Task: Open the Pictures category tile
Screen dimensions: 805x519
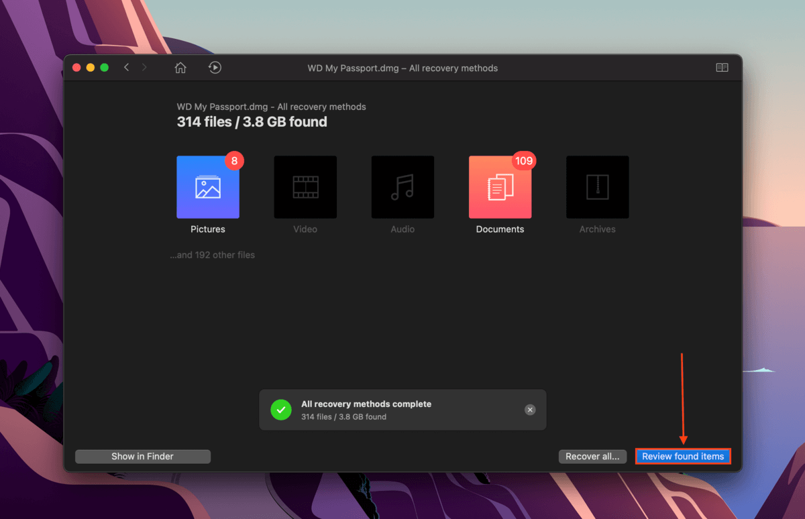Action: tap(208, 187)
